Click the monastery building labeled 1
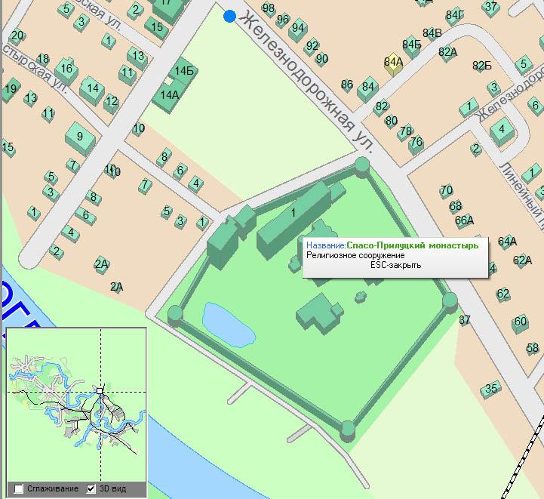544x499 pixels. click(294, 214)
